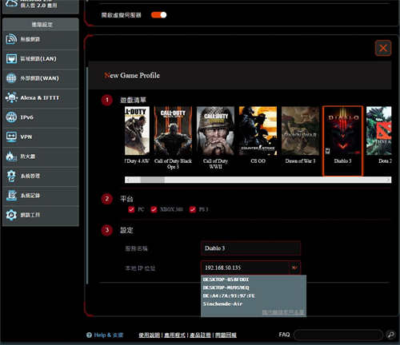Click the game list horizontal scrollbar thumb
Viewport: 400px width, 345px height.
pos(153,180)
